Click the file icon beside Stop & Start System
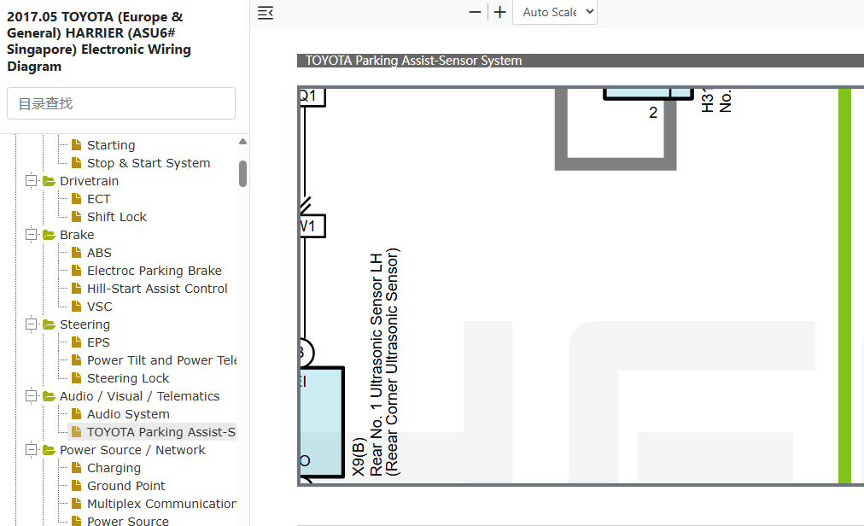 click(x=77, y=162)
